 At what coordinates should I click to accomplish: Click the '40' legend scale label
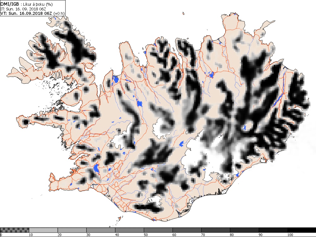click(x=117, y=235)
